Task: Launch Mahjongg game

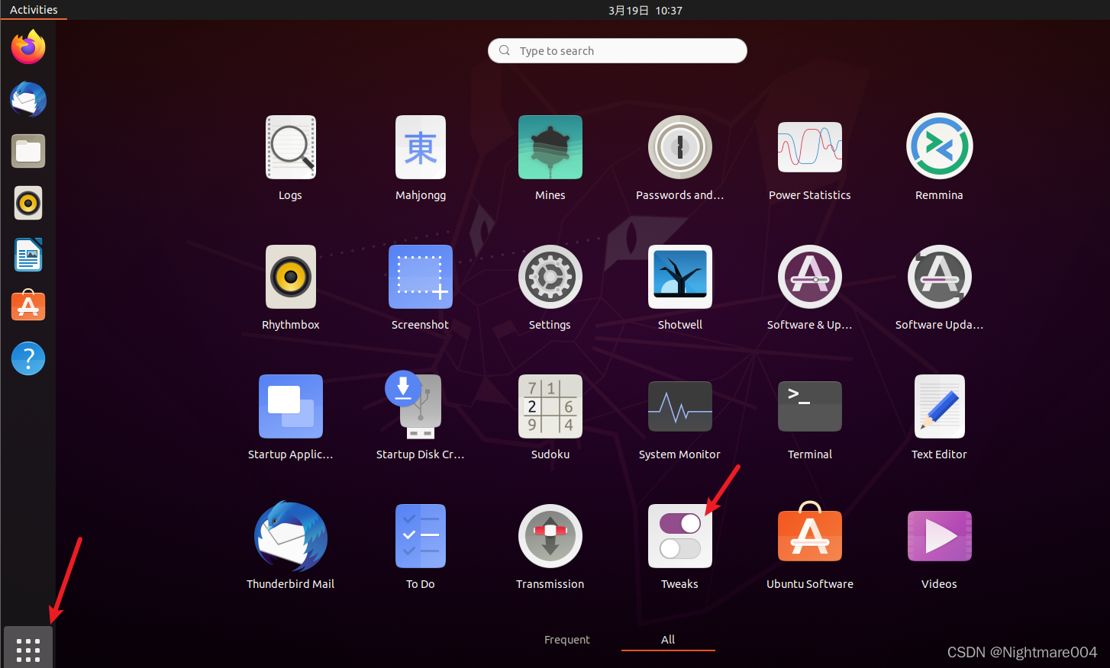Action: [421, 147]
